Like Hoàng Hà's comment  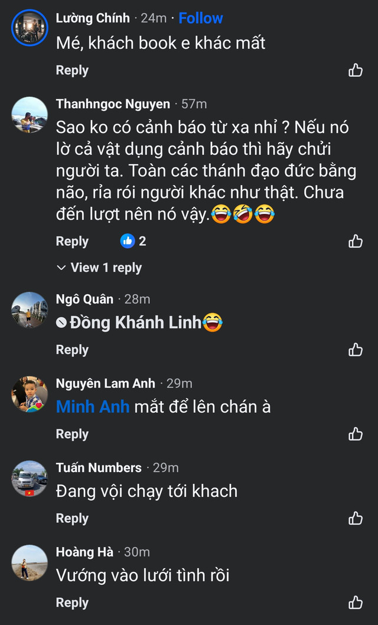(x=356, y=603)
